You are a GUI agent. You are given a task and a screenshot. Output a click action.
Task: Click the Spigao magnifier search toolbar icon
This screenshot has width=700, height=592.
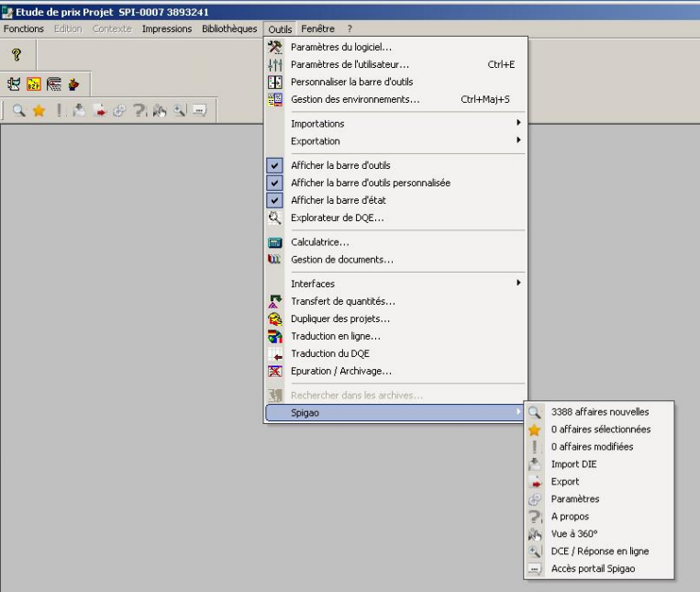pos(18,110)
